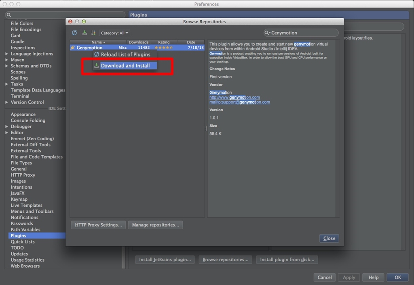Click the HTTP Proxy Settings button
This screenshot has width=414, height=285.
[x=98, y=225]
